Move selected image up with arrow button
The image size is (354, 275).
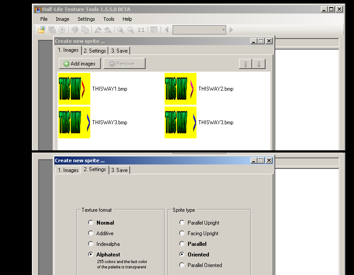point(246,64)
